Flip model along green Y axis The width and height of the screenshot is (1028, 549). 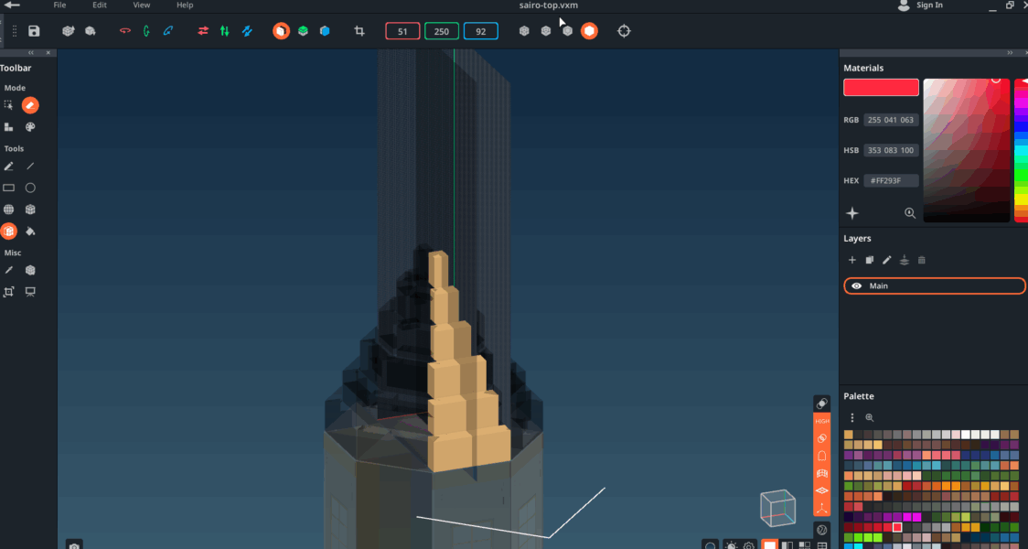tap(225, 31)
